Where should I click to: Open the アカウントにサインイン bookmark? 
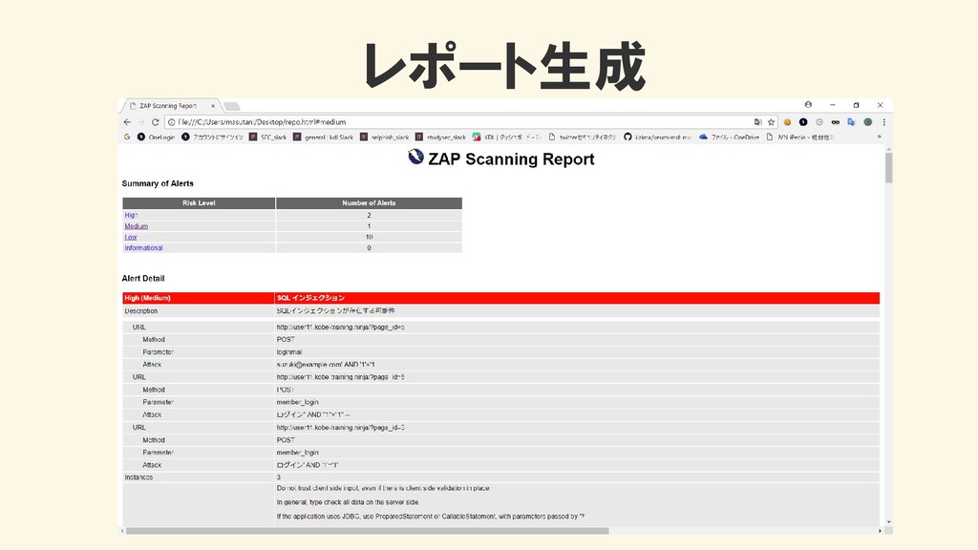coord(212,137)
